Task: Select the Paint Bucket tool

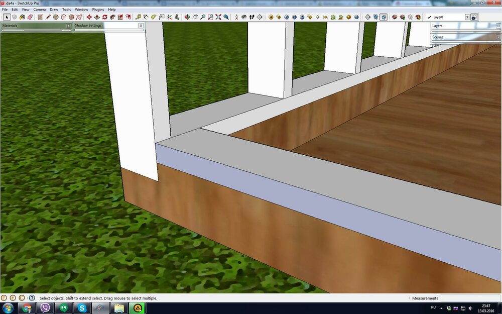Action: coord(23,17)
